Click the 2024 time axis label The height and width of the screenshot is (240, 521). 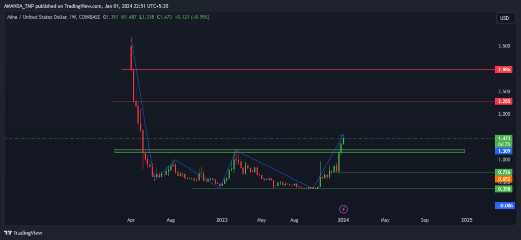(x=343, y=220)
